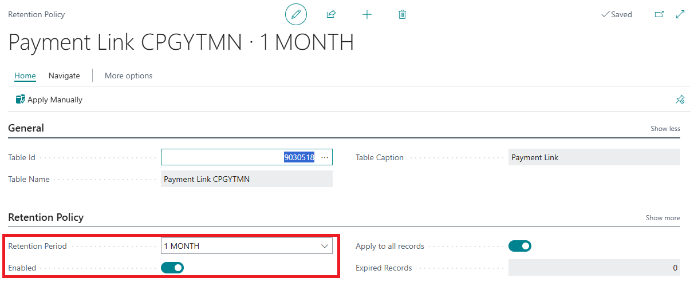Click the share icon in header
This screenshot has height=282, width=694.
click(x=331, y=14)
